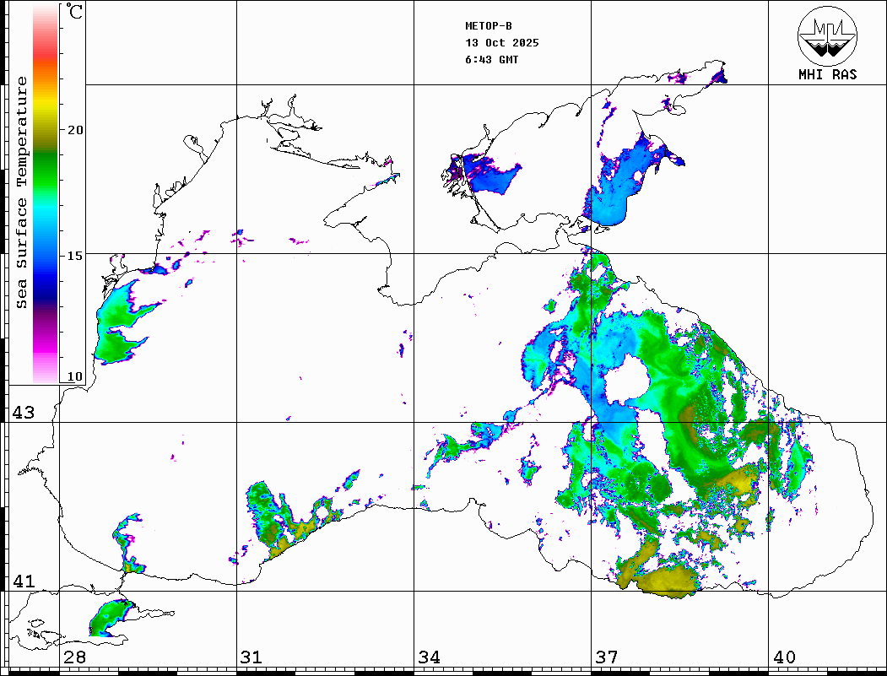This screenshot has height=676, width=887.
Task: Click the Sea of Marmara temperature patch
Action: tap(110, 619)
